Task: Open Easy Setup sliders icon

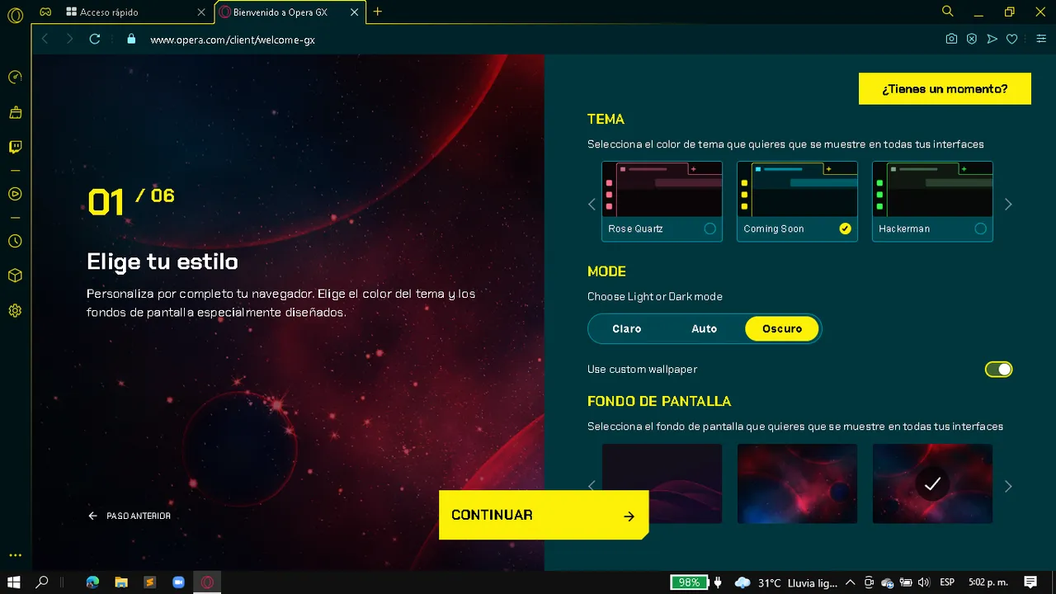Action: pyautogui.click(x=1041, y=39)
